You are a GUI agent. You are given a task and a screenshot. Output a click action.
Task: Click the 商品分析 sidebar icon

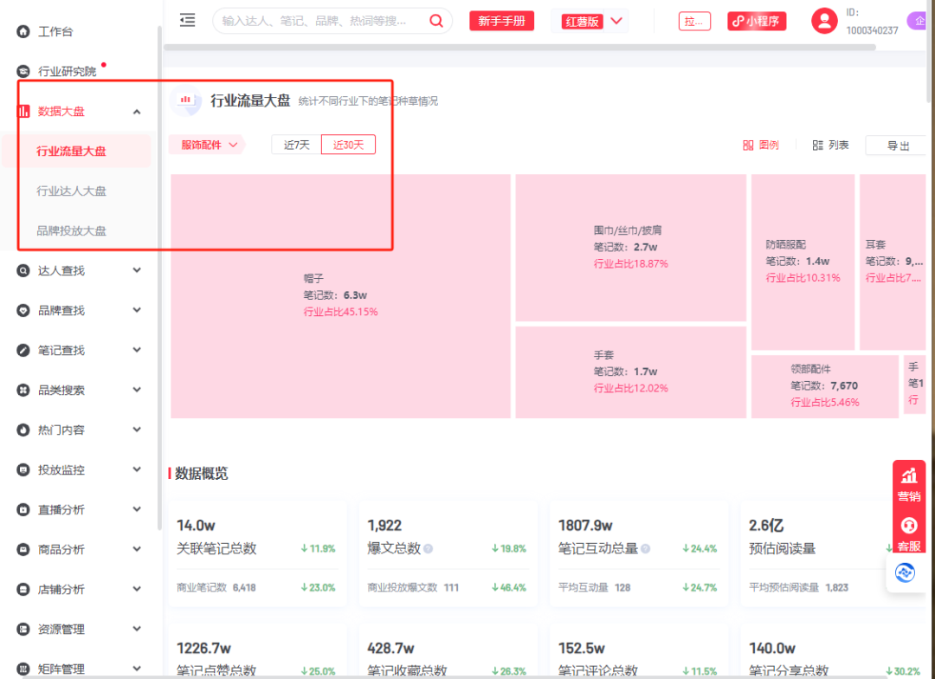23,550
